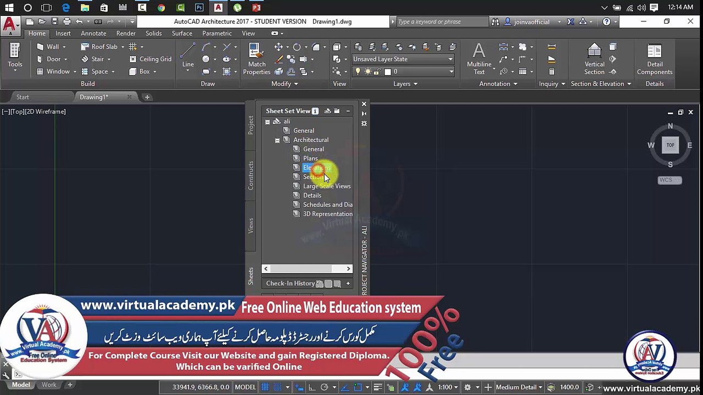Viewport: 703px width, 395px height.
Task: Click the Save icon in quick access toolbar
Action: [54, 22]
